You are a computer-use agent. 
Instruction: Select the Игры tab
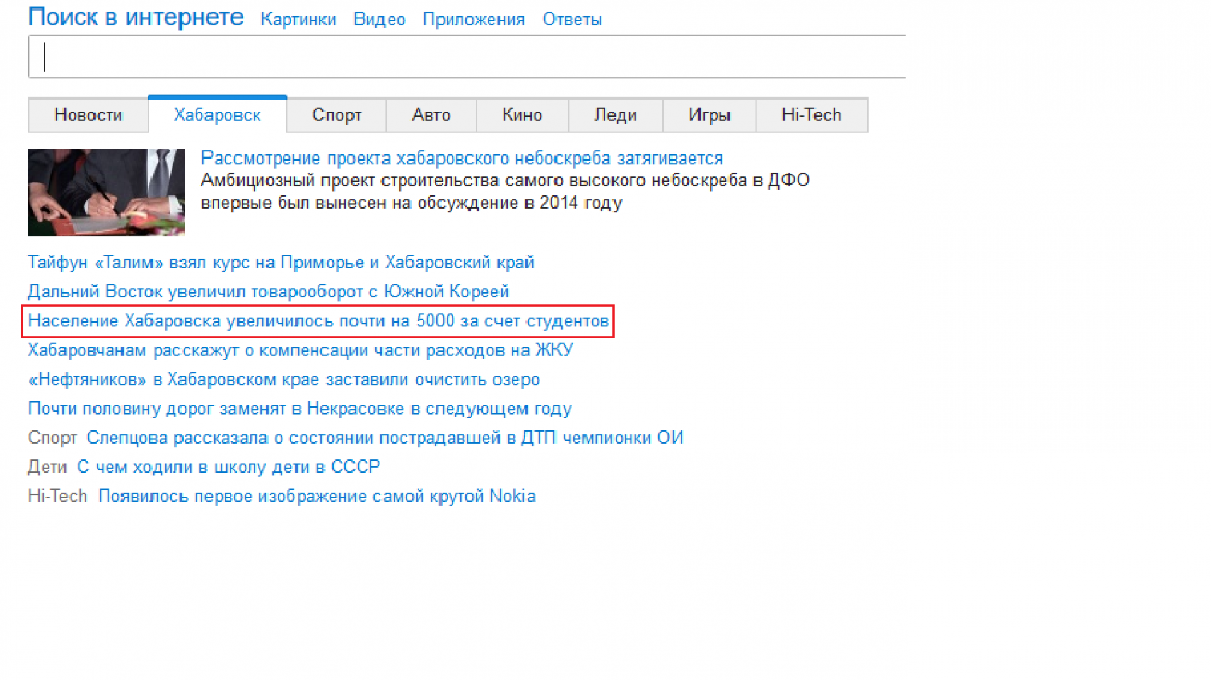coord(708,115)
